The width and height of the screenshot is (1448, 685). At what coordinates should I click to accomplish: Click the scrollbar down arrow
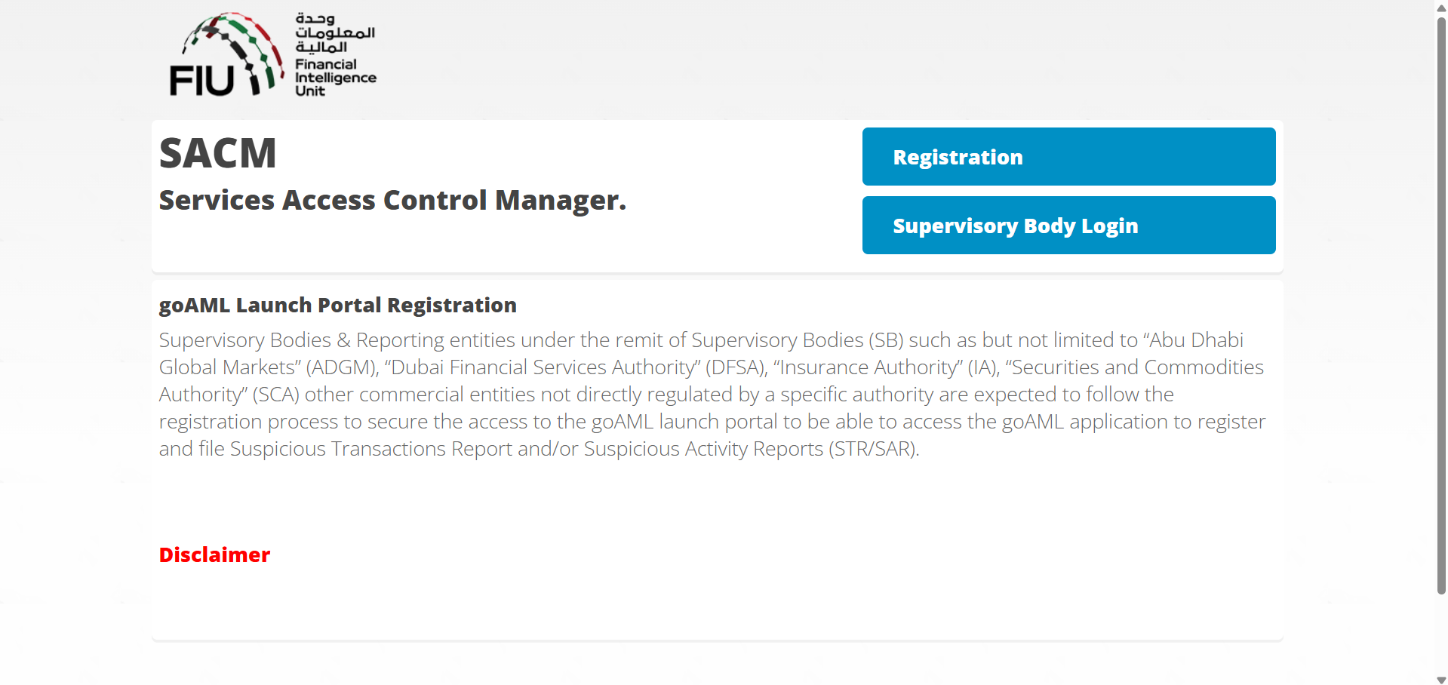(1441, 680)
